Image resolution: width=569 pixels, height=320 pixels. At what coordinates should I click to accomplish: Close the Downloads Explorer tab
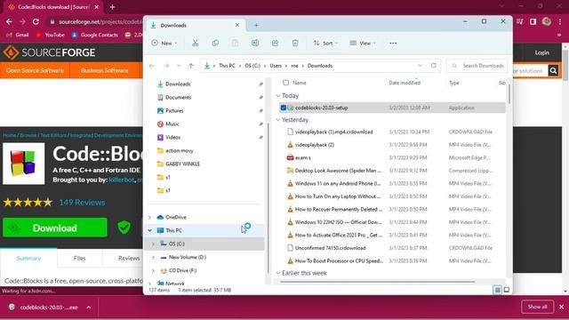237,25
